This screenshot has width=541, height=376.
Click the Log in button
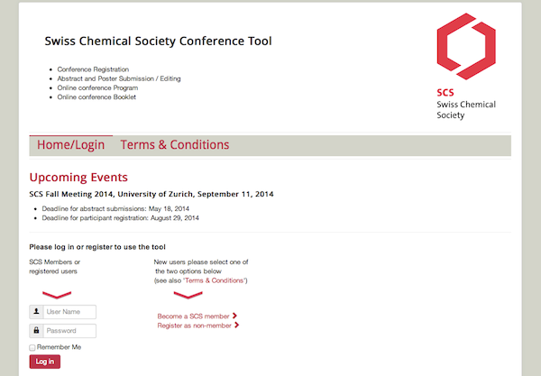(45, 362)
